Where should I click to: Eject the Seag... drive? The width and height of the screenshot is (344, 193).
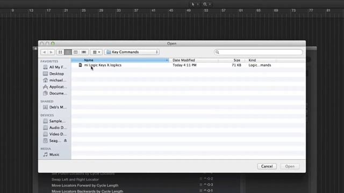(66, 140)
